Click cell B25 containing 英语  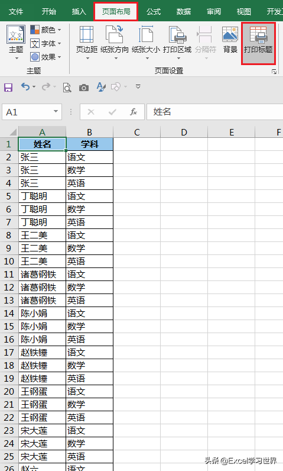(89, 457)
